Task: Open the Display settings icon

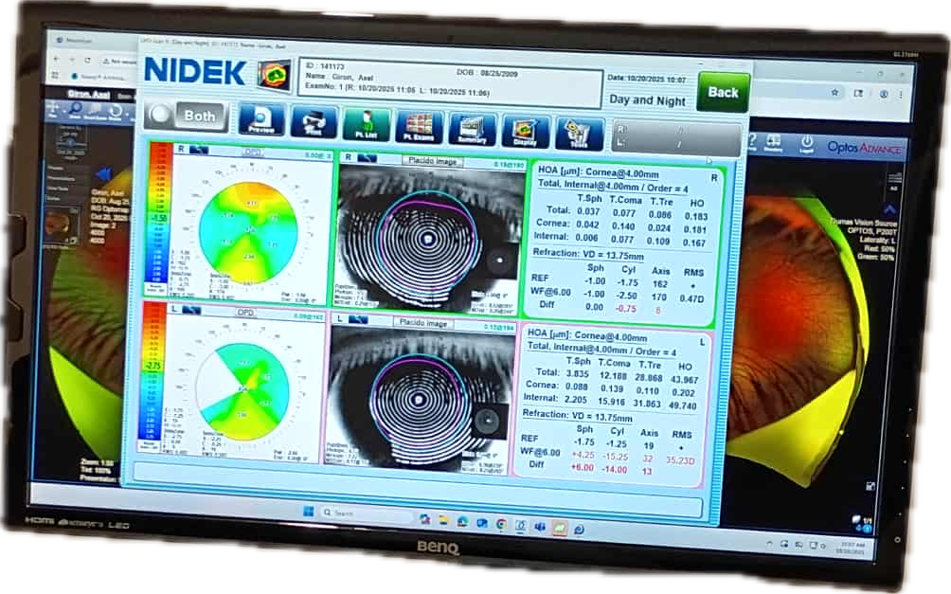Action: [525, 133]
